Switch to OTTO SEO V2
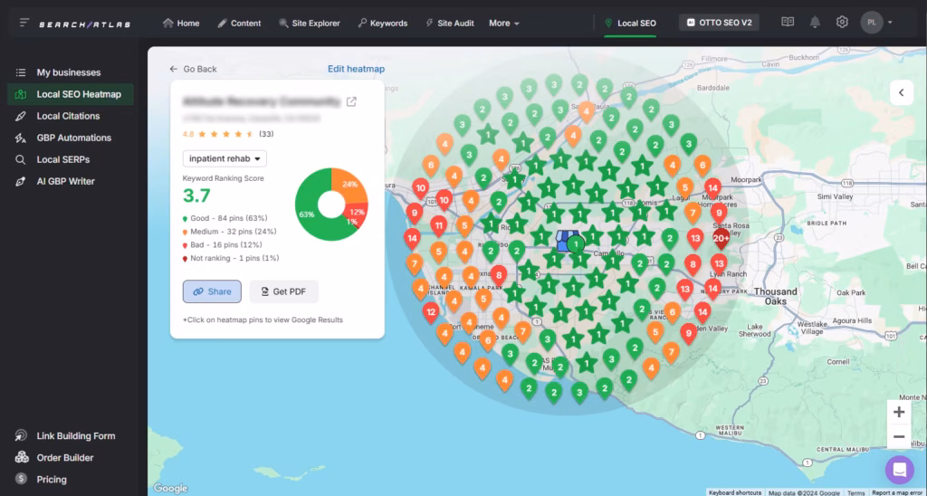Screen dimensions: 927x496 tap(720, 23)
